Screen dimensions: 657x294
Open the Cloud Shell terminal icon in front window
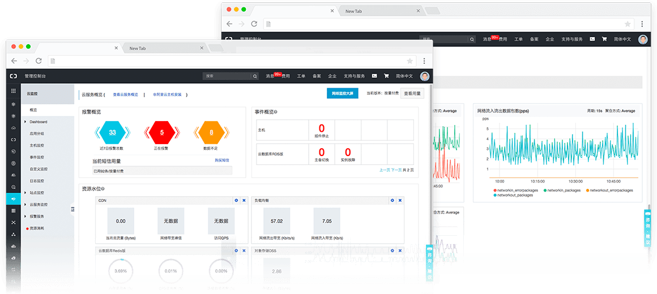pos(374,76)
